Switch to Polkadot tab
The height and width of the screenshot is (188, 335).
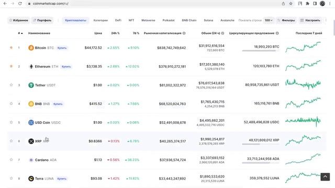click(x=169, y=20)
